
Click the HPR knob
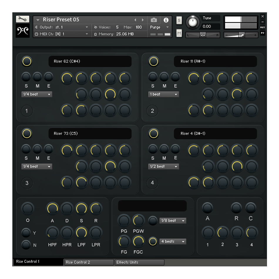(67, 233)
